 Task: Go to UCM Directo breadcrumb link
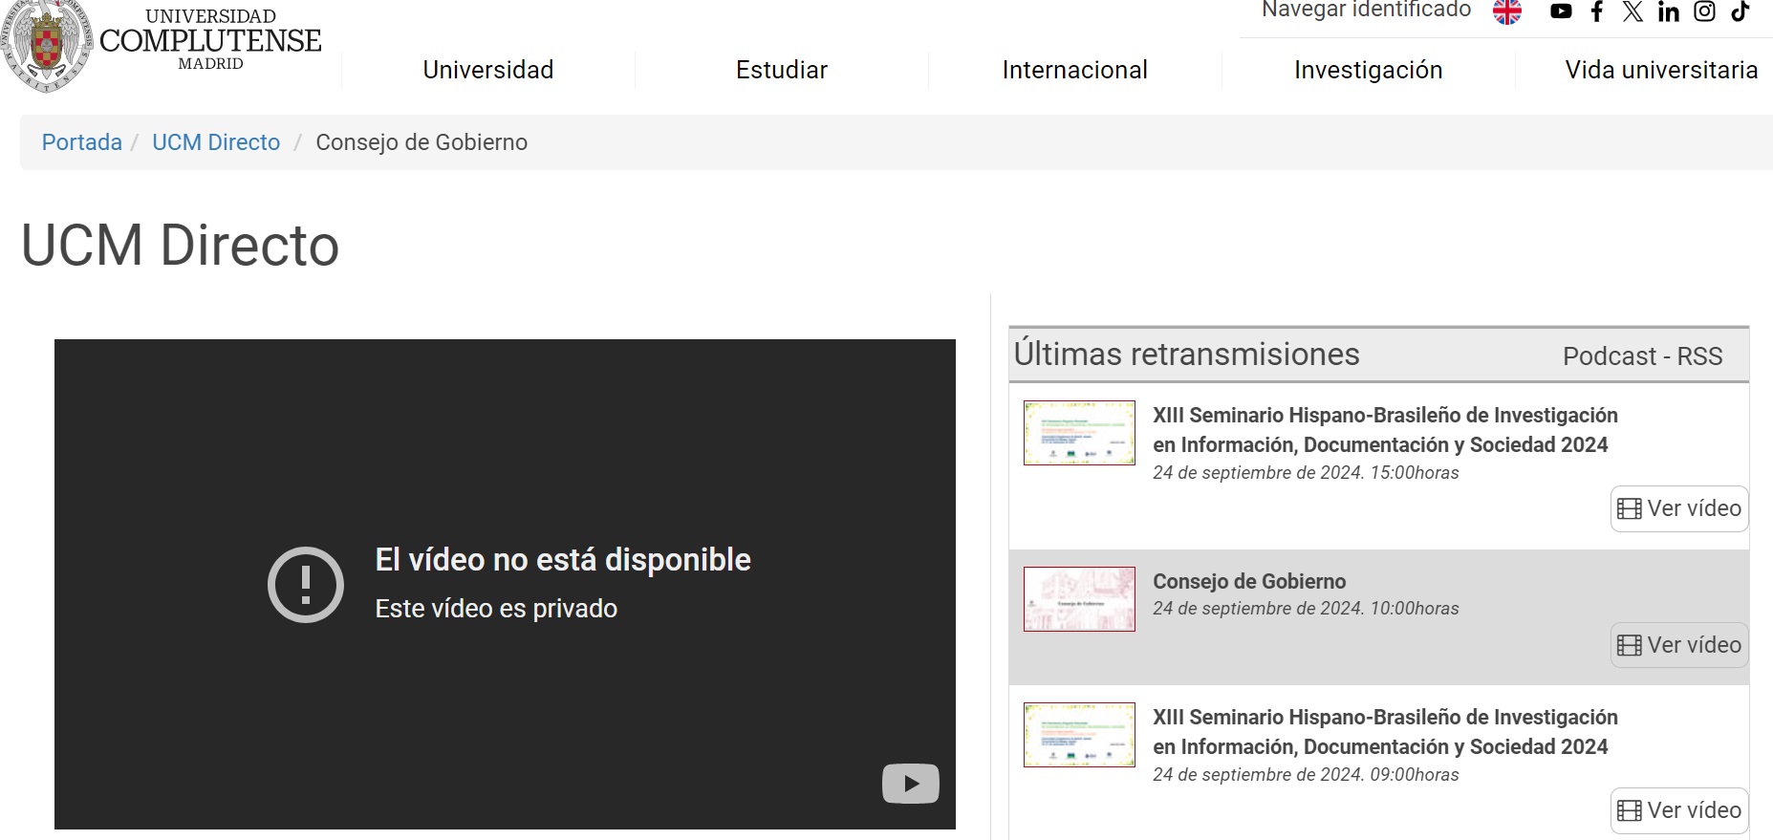point(216,142)
